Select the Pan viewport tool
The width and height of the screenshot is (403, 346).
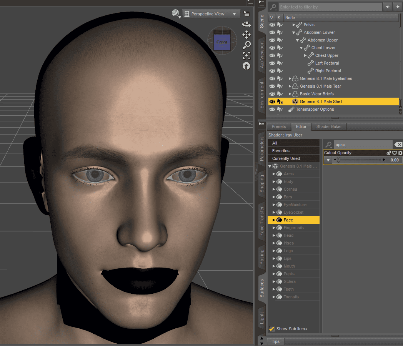point(246,35)
